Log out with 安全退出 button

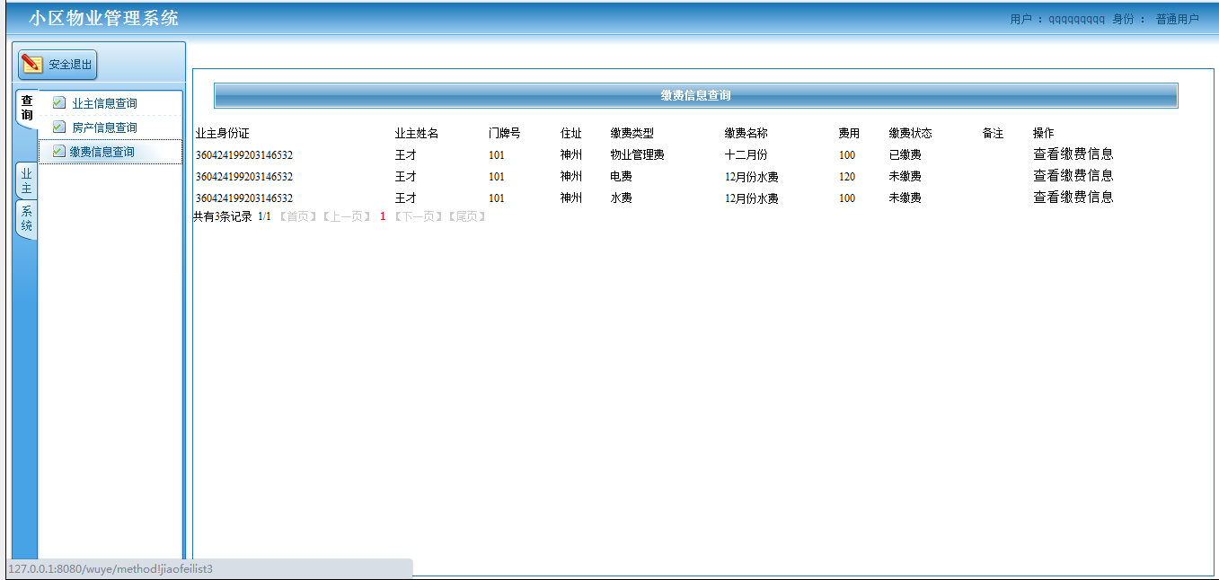pos(57,65)
